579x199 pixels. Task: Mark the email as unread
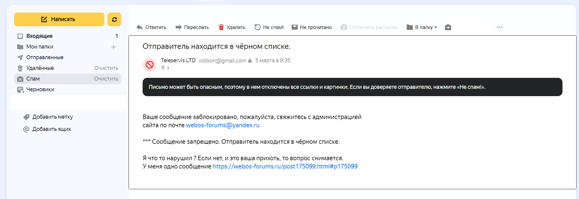click(312, 27)
